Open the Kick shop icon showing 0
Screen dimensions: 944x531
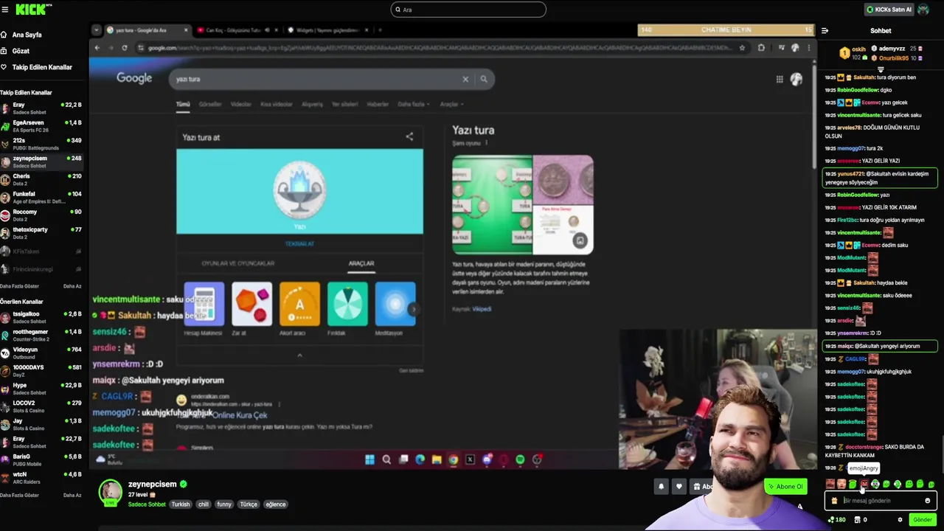pos(860,520)
